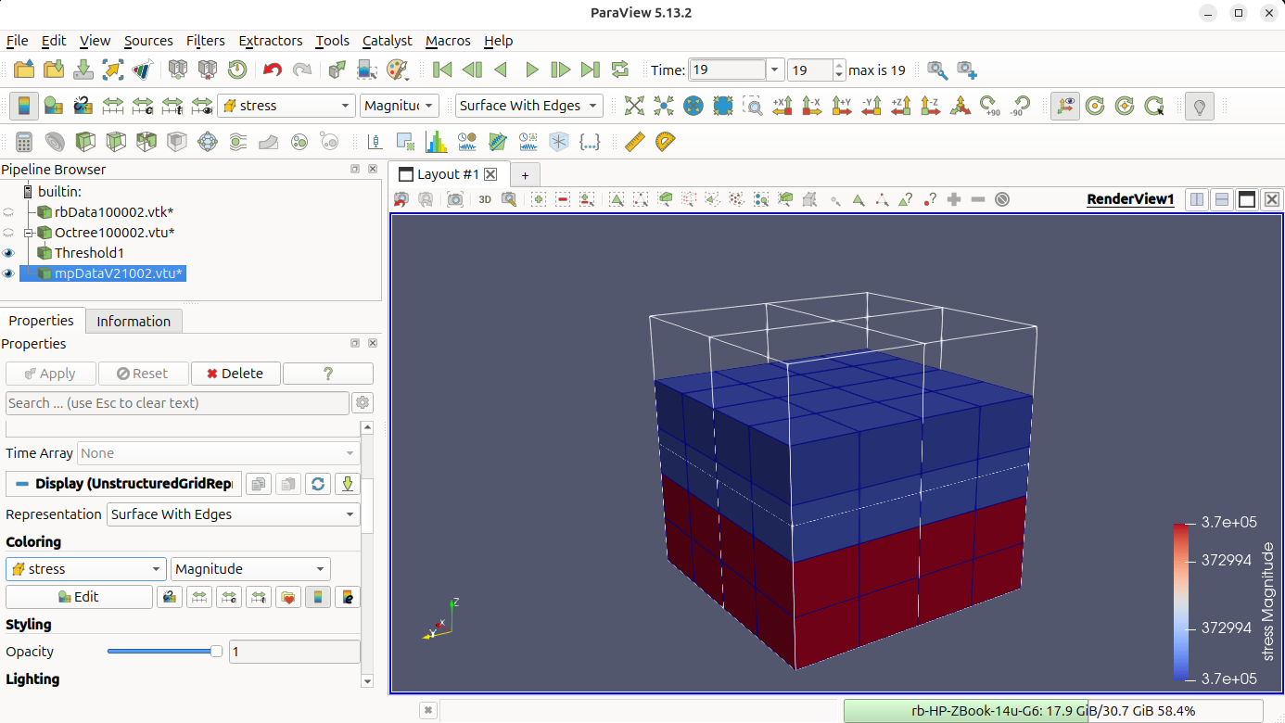Open toolbar Magnitude component dropdown
The image size is (1285, 723).
[399, 106]
